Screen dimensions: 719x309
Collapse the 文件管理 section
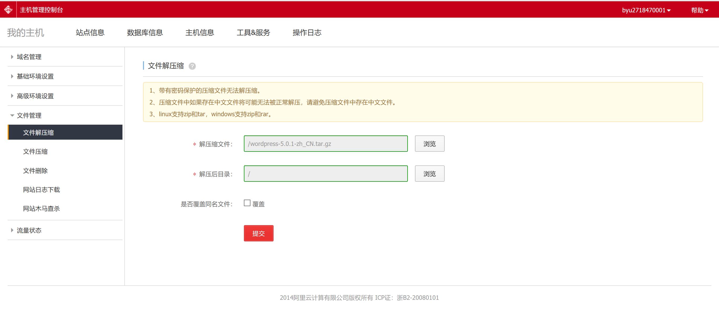(29, 115)
